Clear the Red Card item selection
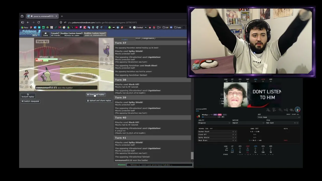 coord(295,123)
